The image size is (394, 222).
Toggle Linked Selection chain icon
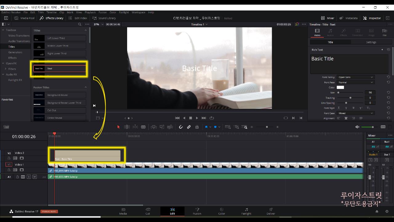tap(189, 127)
